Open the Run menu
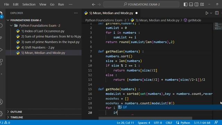222x125 pixels. tap(61, 5)
